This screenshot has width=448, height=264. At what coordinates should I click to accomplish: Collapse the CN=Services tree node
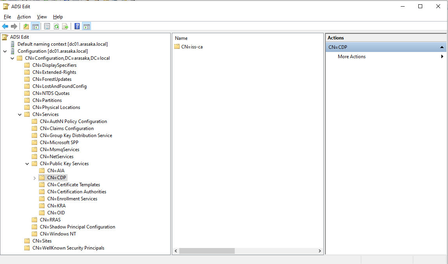pos(20,114)
